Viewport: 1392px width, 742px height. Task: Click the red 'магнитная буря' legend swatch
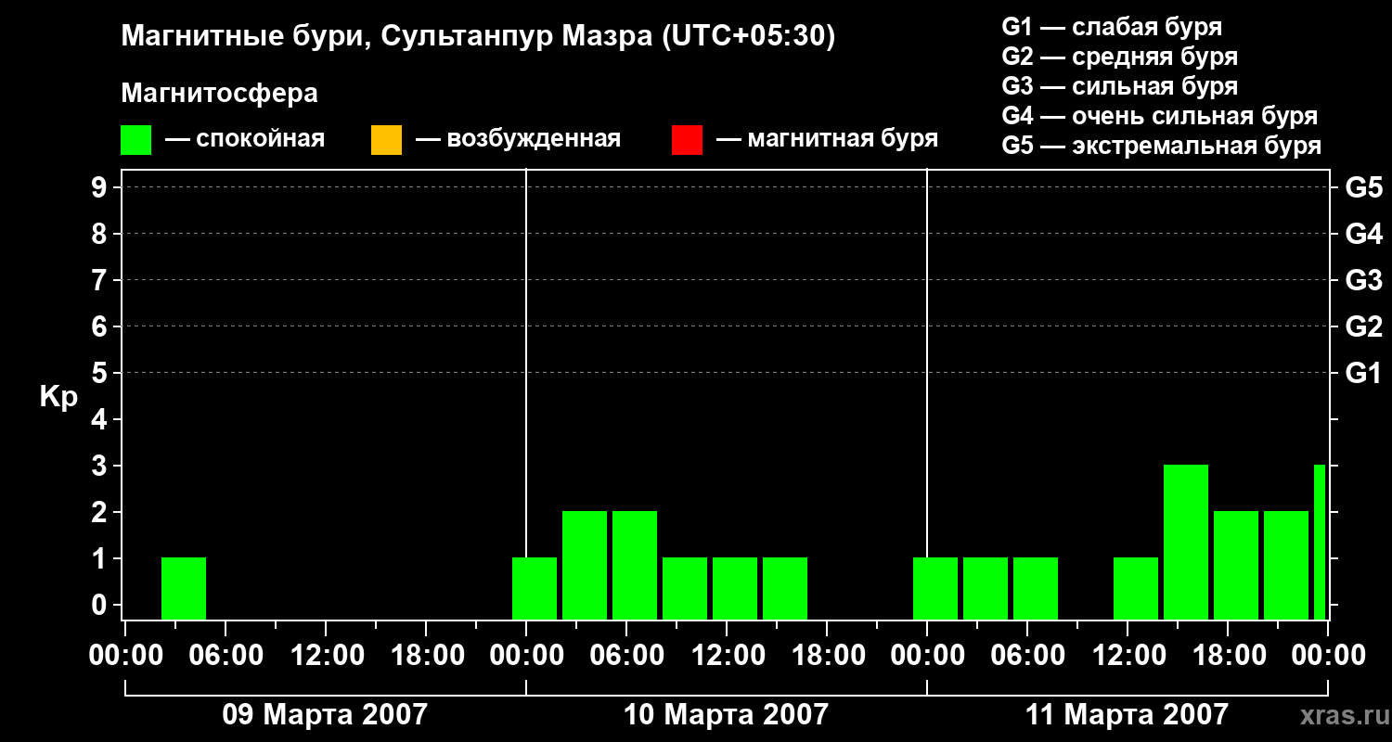pos(687,140)
